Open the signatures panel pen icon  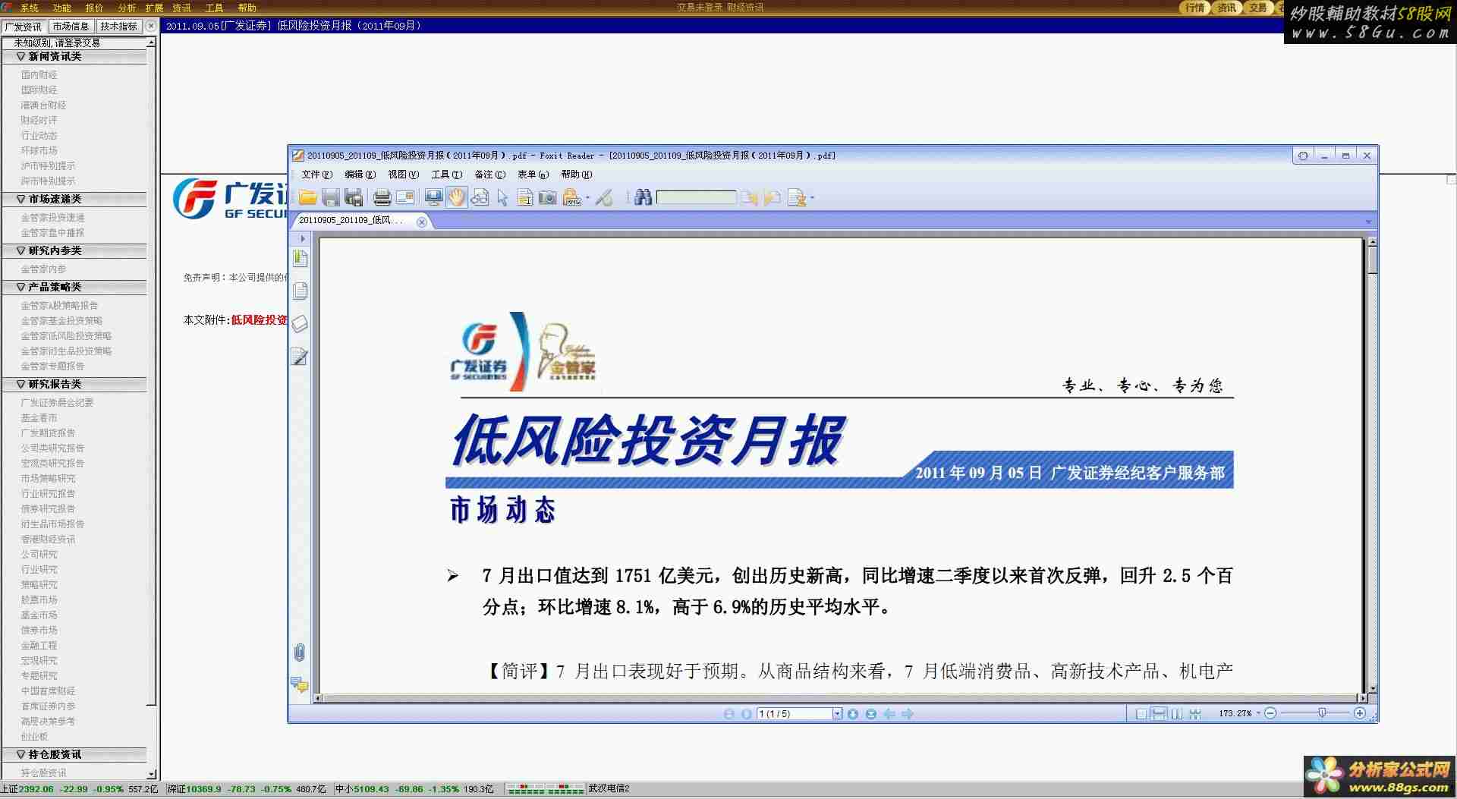(x=301, y=357)
